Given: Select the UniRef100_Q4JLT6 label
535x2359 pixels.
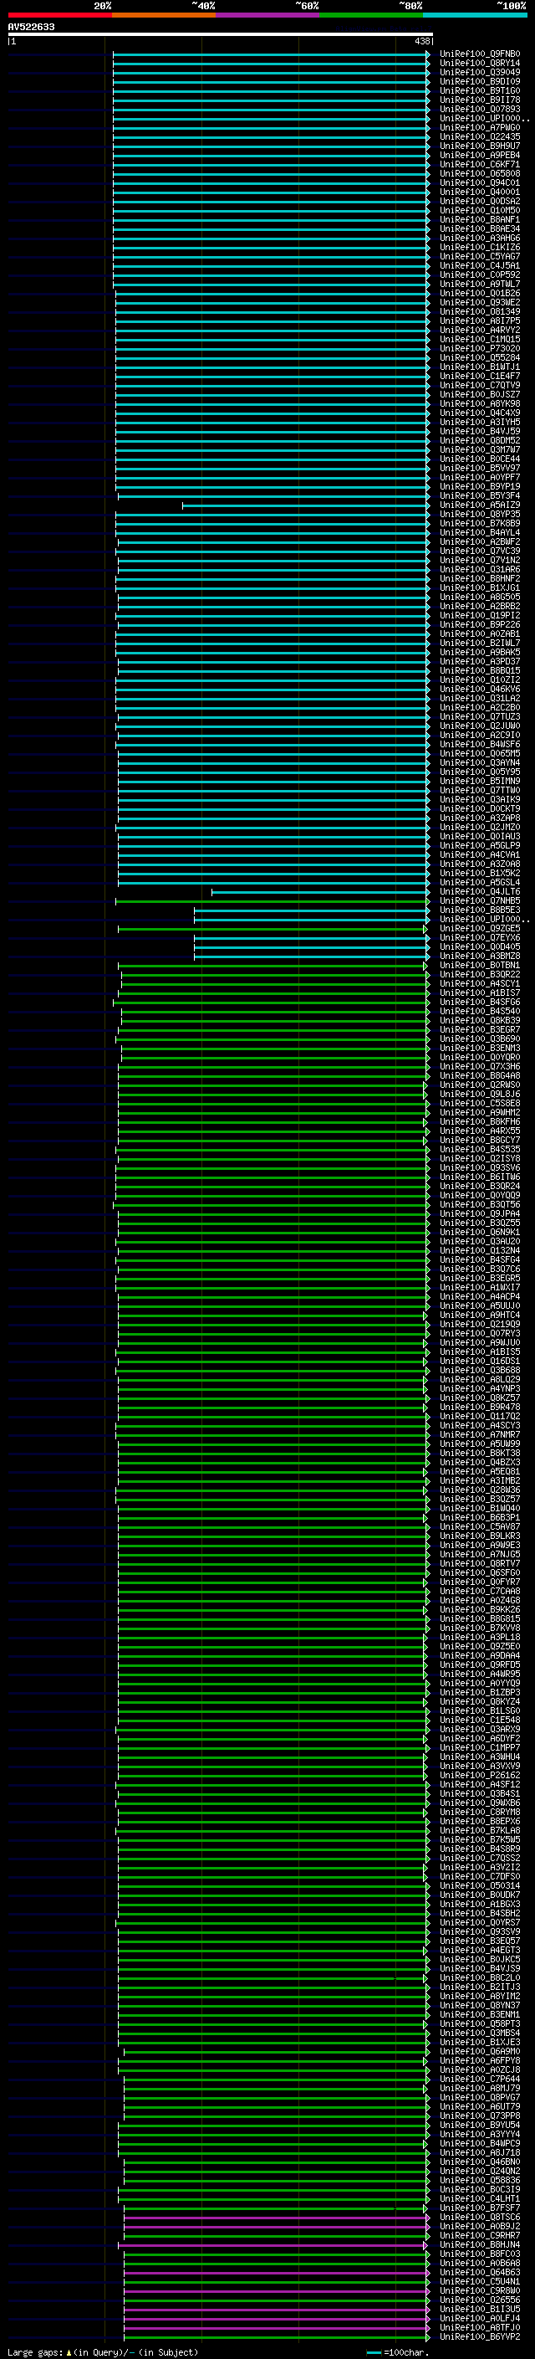Looking at the screenshot, I should pos(479,892).
